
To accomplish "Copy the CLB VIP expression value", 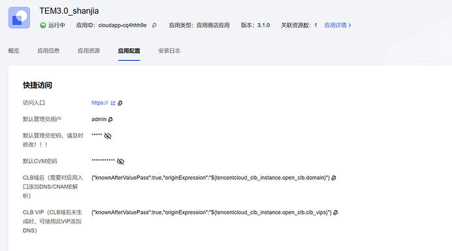I will pyautogui.click(x=335, y=212).
